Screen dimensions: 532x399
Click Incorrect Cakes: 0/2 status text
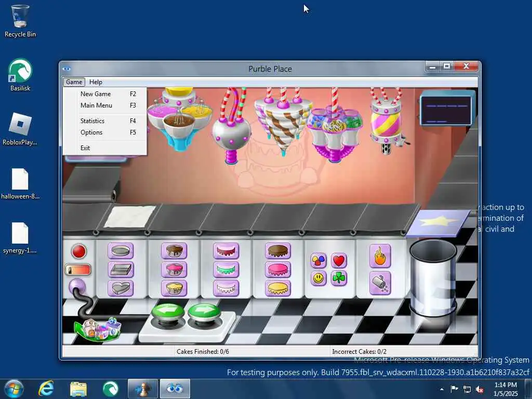[360, 352]
